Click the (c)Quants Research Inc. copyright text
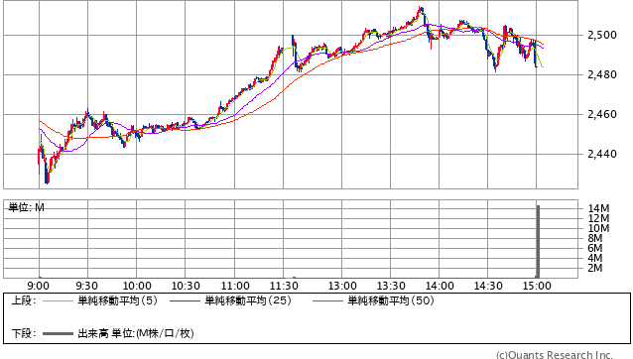This screenshot has height=359, width=633. click(x=555, y=355)
